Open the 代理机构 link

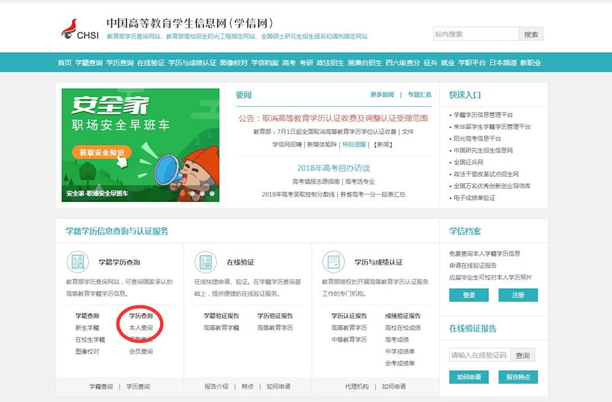tap(357, 386)
